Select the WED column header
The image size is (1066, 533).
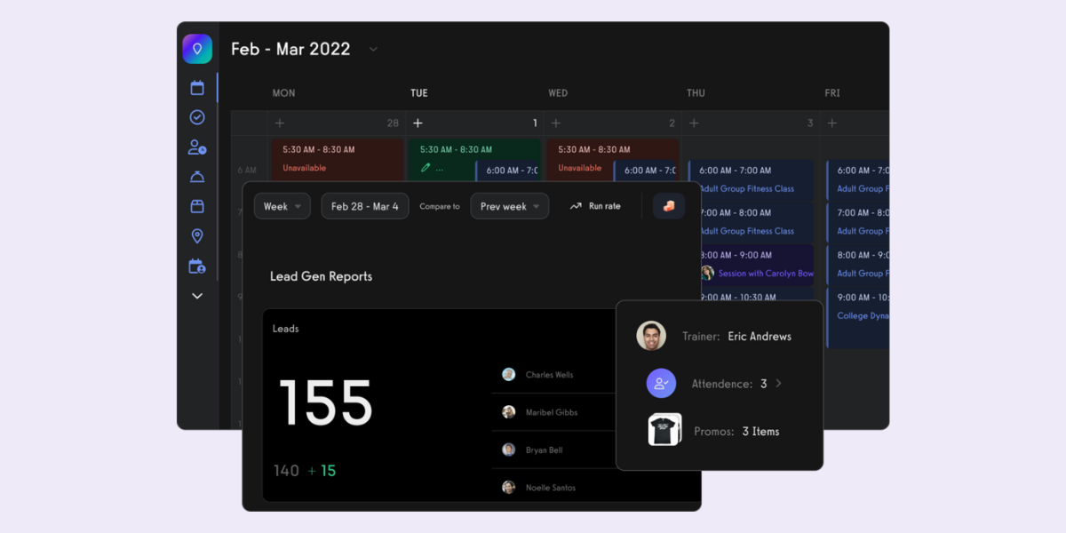pos(558,93)
